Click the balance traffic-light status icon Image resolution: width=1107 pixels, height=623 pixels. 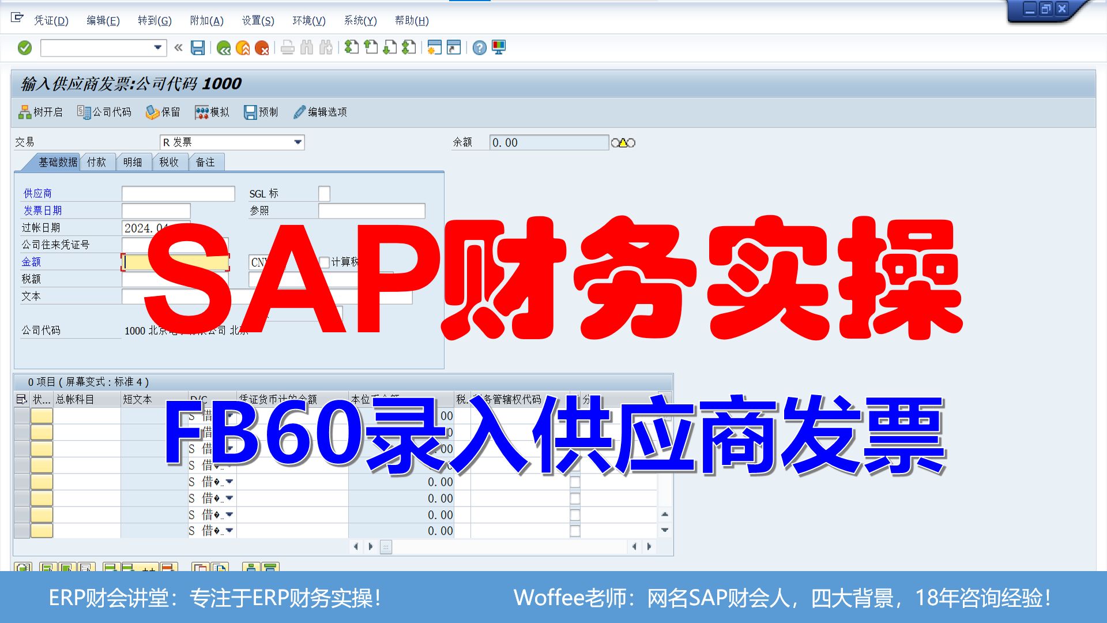pos(623,142)
